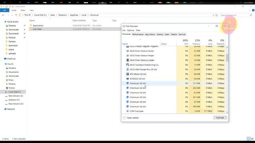Switch to the Details tab
255x143 pixels.
click(174, 35)
